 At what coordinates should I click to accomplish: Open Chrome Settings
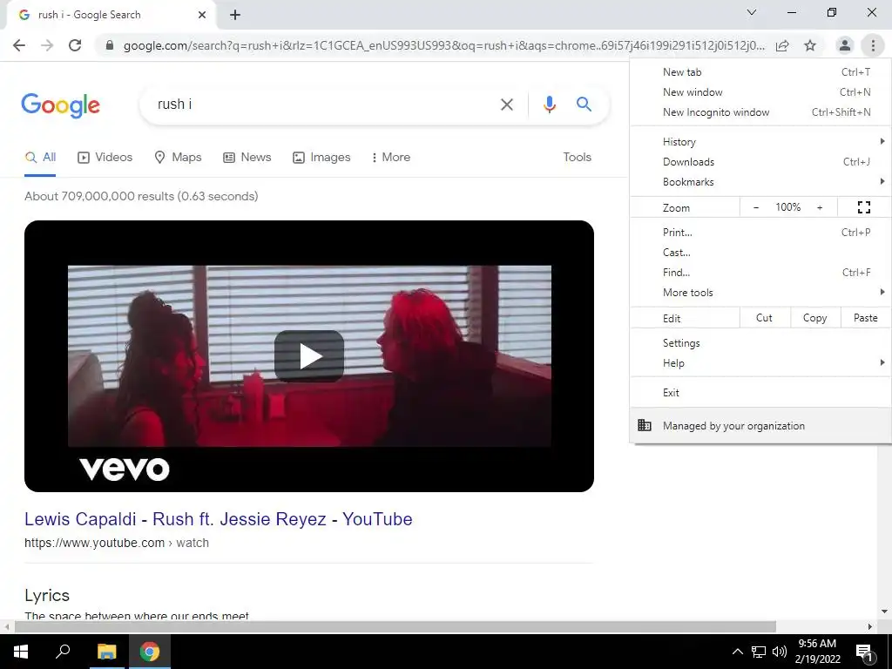(760, 343)
